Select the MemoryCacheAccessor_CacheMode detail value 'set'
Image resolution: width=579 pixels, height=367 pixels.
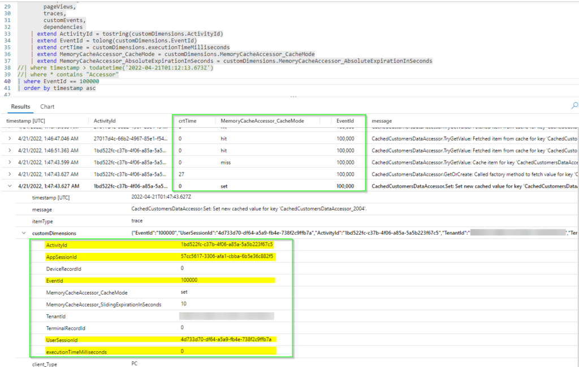point(184,292)
